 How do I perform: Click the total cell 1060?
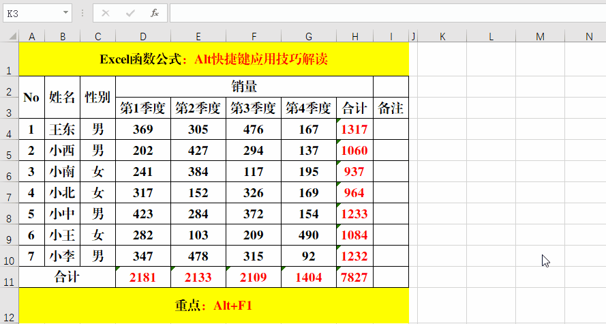tap(354, 150)
